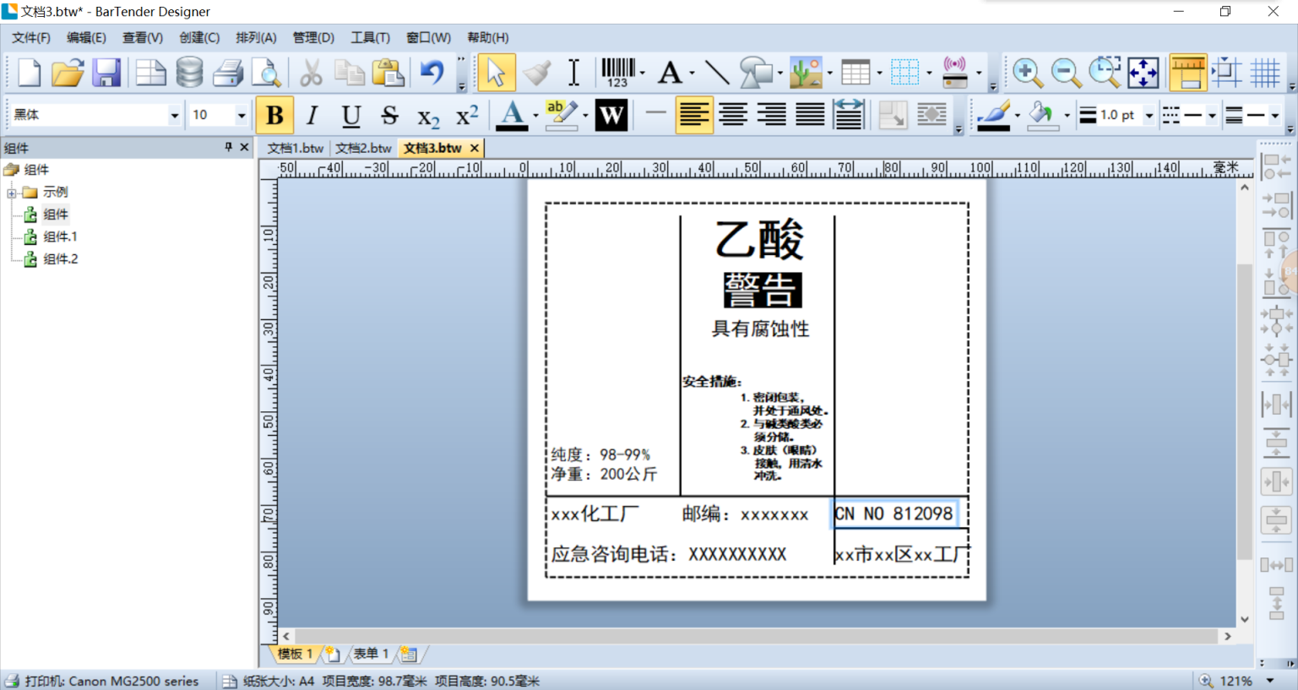1298x690 pixels.
Task: Close the 文档3.btw tab
Action: [x=475, y=148]
